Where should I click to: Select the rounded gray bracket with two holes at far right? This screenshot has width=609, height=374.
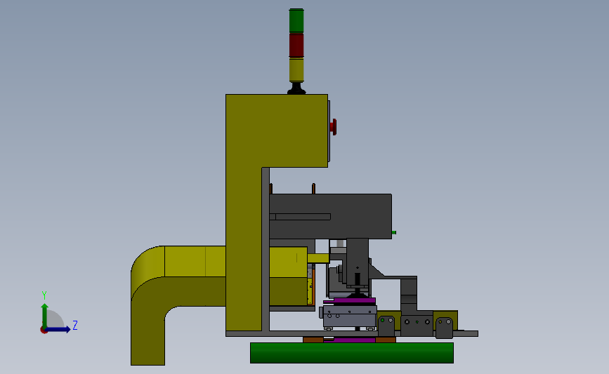[x=445, y=328]
